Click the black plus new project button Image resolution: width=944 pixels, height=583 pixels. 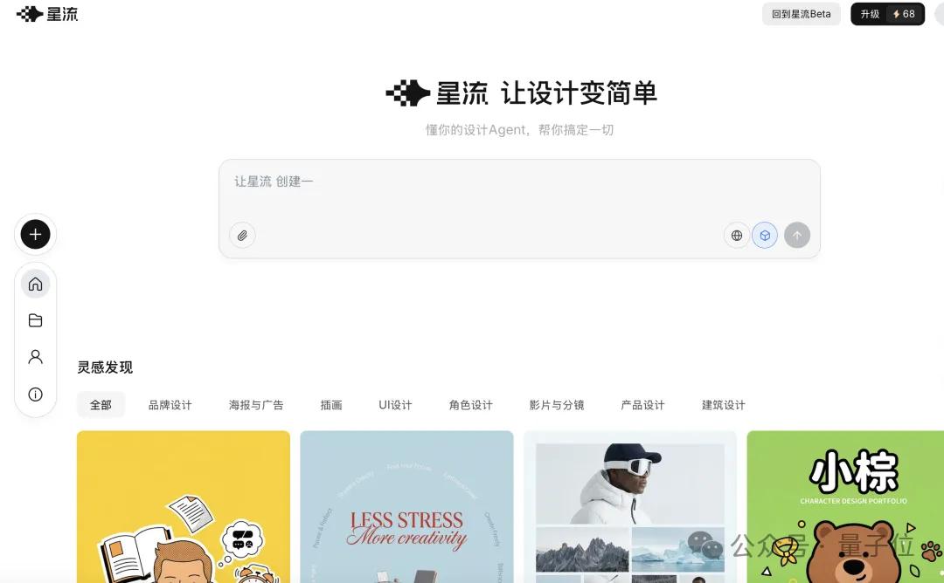point(36,235)
